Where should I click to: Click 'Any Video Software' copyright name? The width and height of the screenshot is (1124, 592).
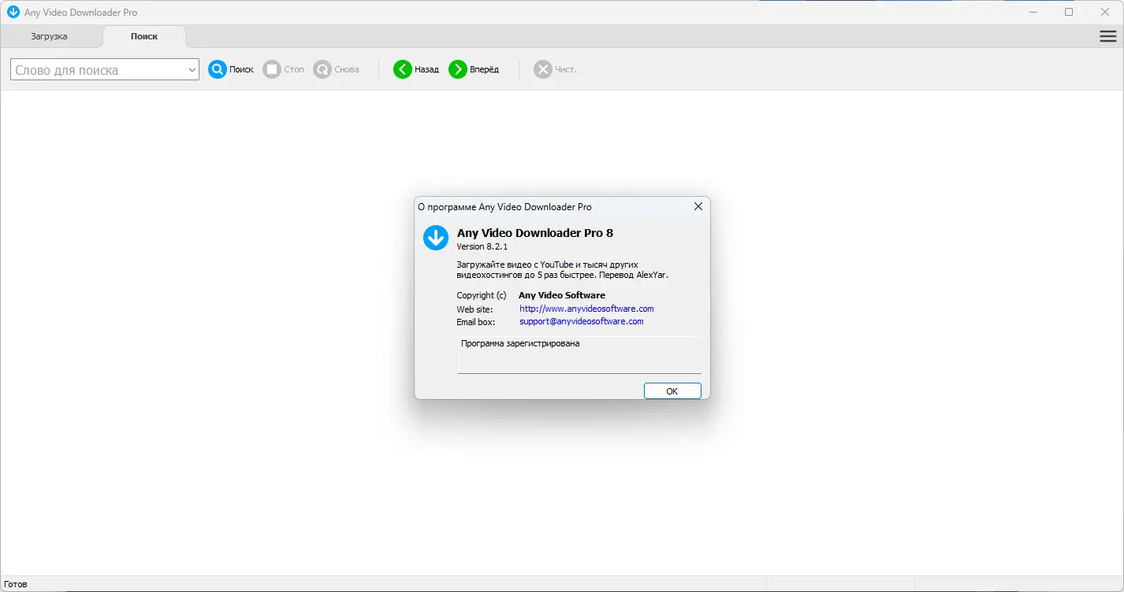pyautogui.click(x=562, y=295)
